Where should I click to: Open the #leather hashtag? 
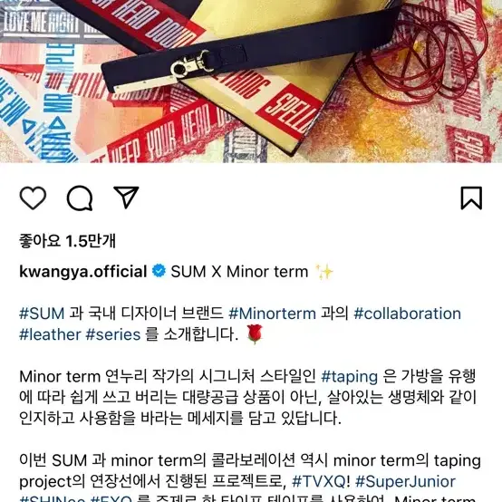tap(50, 334)
